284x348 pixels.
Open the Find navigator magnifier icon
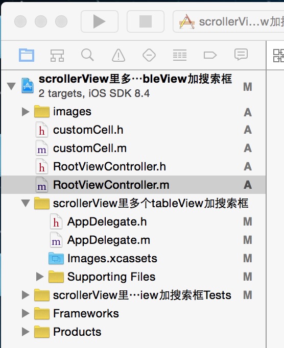pos(87,55)
